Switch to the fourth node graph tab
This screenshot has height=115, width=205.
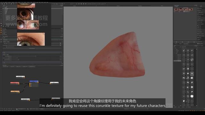(x=25, y=67)
